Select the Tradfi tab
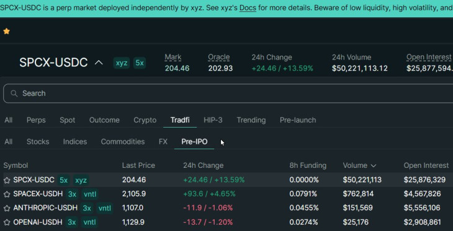The height and width of the screenshot is (231, 453). [180, 120]
